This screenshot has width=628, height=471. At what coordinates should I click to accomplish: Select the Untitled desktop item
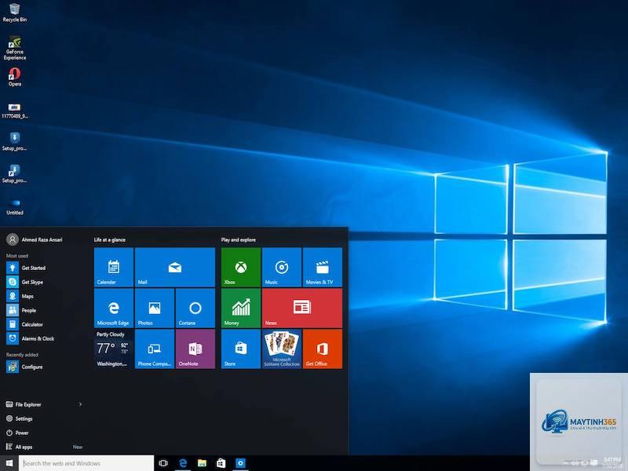click(x=15, y=207)
